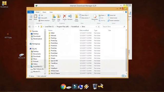This screenshot has height=92, width=164.
Task: Switch to the Share tab
Action: click(x=44, y=12)
